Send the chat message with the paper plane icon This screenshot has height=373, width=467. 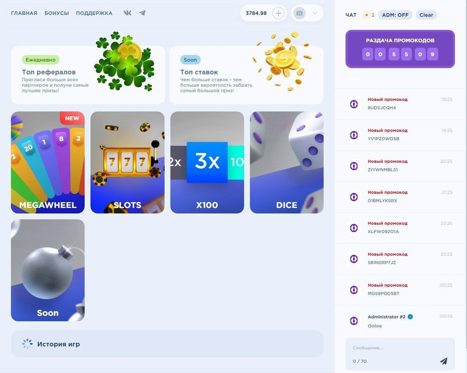444,361
